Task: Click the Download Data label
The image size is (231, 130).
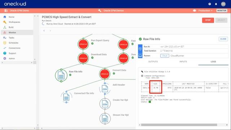Action: tap(99, 55)
